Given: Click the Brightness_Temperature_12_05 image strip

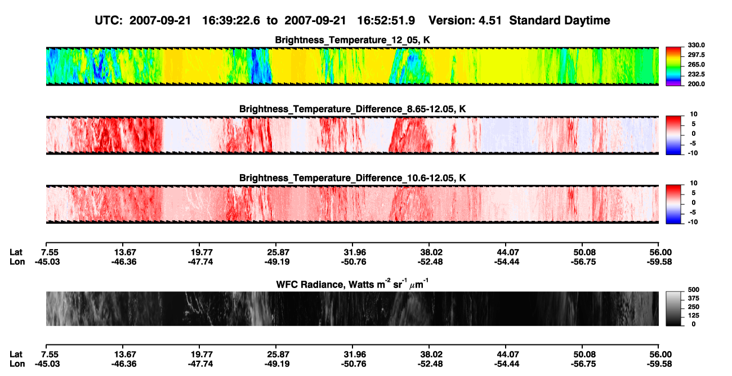Looking at the screenshot, I should [x=352, y=66].
